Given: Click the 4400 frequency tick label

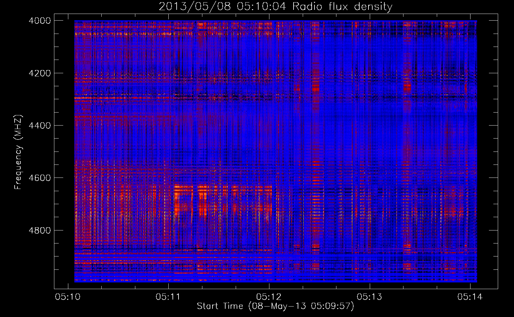Looking at the screenshot, I should coord(40,126).
